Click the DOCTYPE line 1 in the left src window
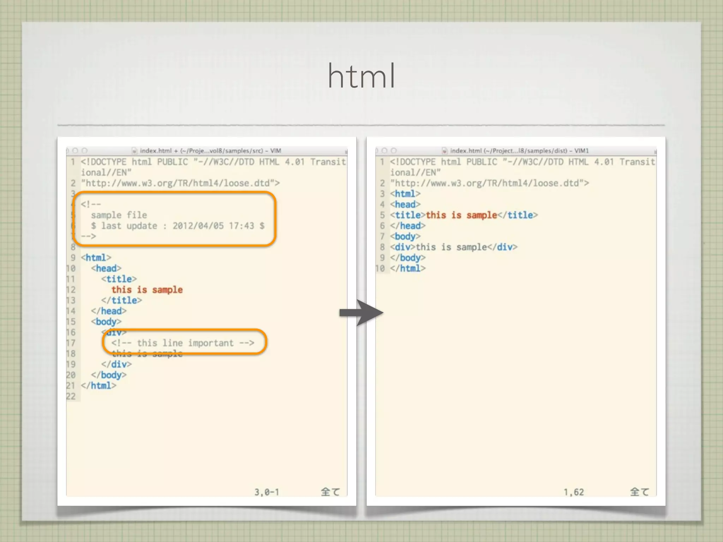This screenshot has height=542, width=723. [213, 167]
